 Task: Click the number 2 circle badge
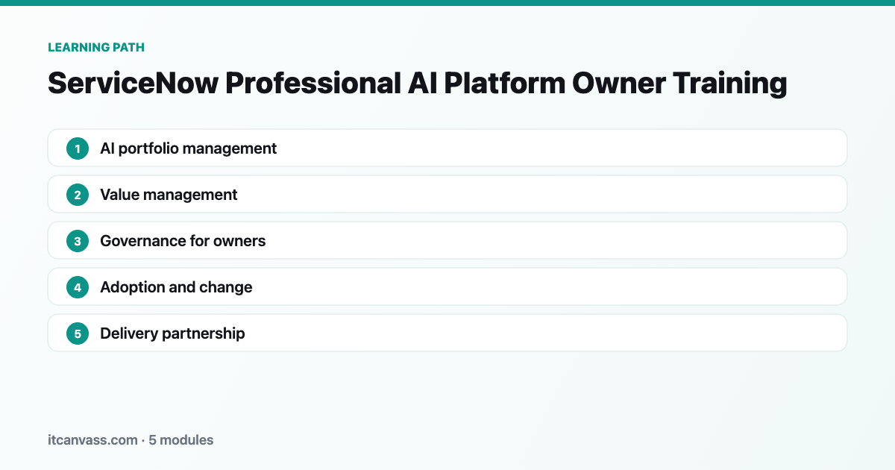coord(78,195)
